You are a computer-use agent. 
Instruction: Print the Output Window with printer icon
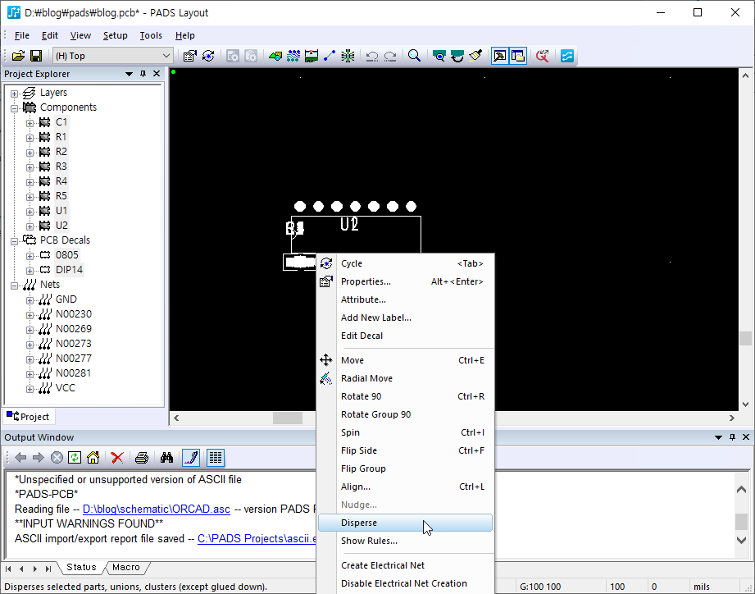pos(142,457)
